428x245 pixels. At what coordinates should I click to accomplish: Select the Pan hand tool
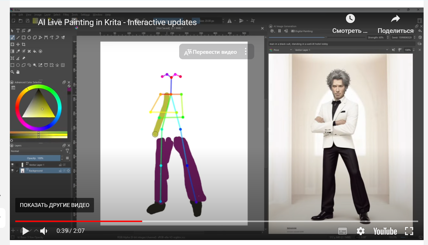tap(18, 72)
